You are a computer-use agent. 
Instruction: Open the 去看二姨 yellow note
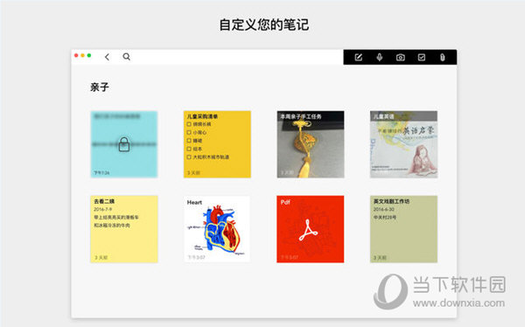click(124, 229)
